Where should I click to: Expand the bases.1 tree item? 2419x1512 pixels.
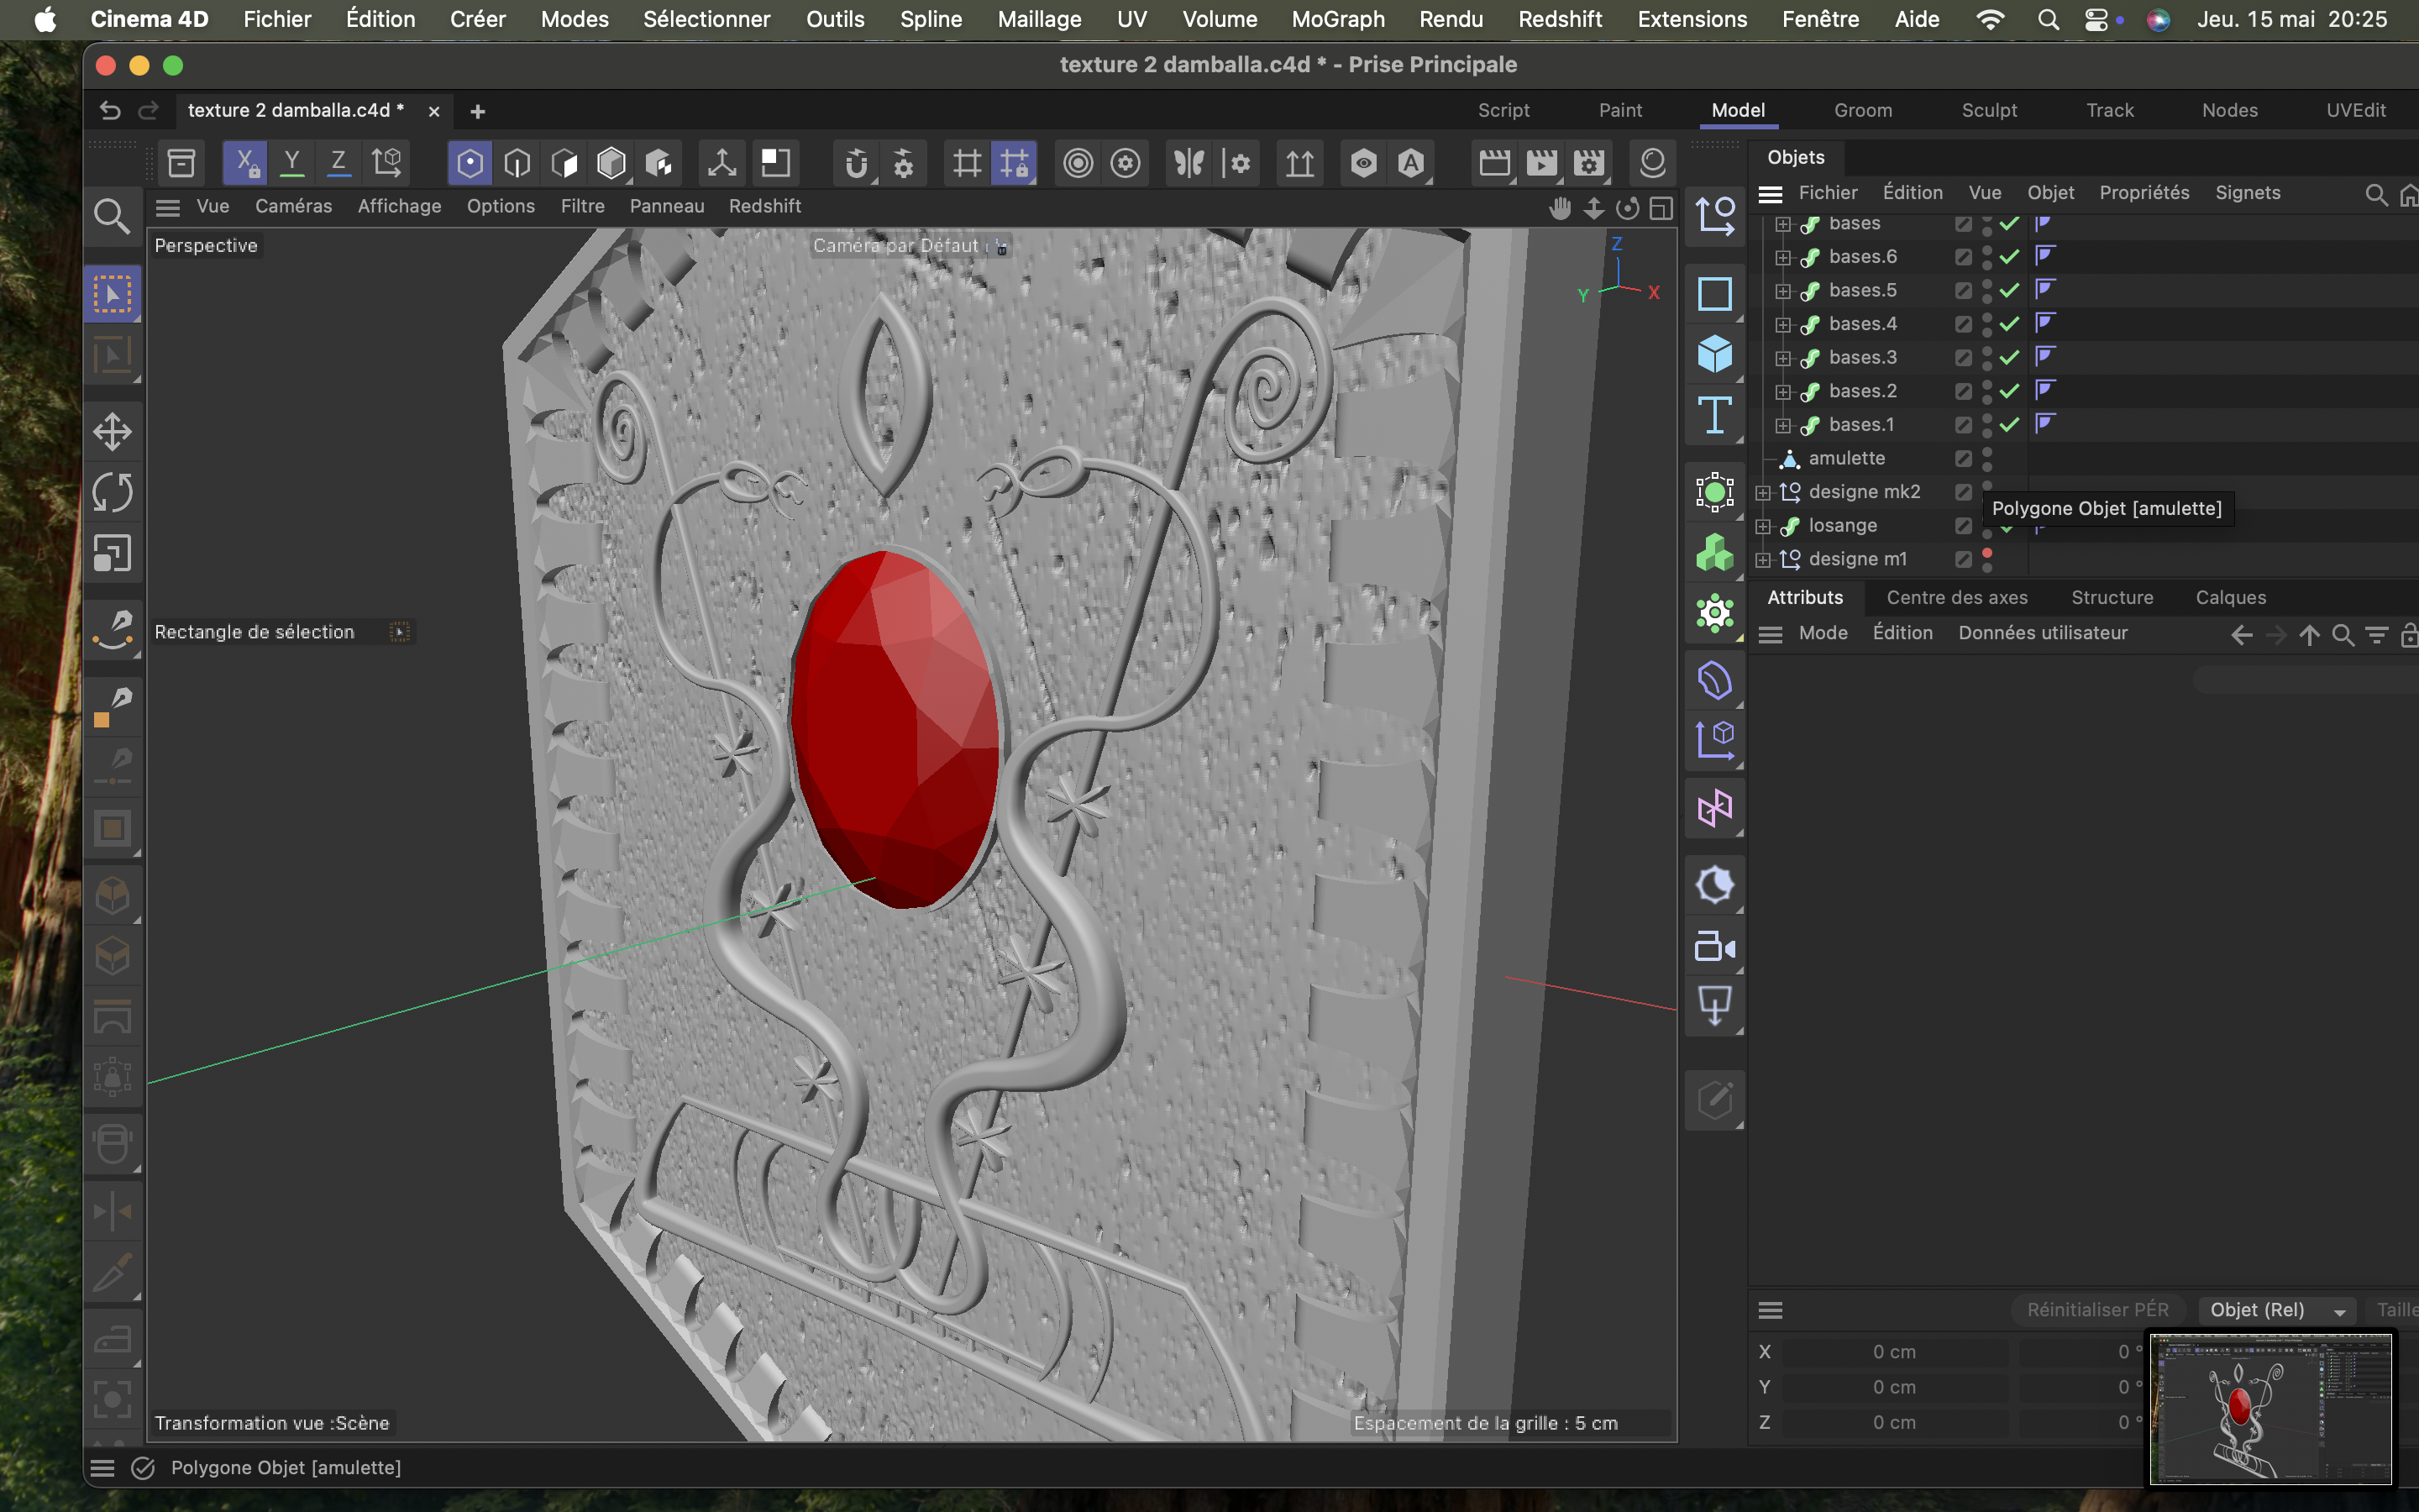point(1782,425)
